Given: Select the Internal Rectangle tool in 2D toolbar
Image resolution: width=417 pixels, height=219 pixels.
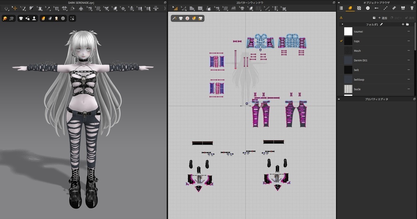Looking at the screenshot, I should point(200,9).
